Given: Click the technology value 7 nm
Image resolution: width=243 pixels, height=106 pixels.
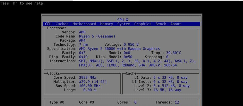Looking at the screenshot, I should coord(83,45).
